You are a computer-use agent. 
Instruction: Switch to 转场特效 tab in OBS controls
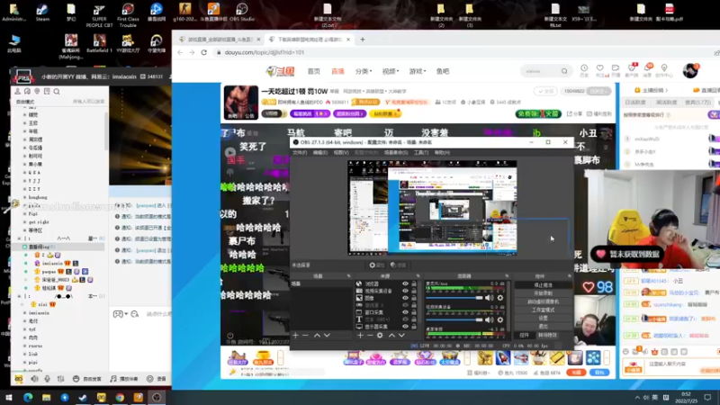coord(547,335)
